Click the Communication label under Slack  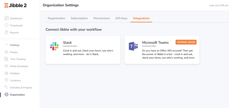click(70, 46)
